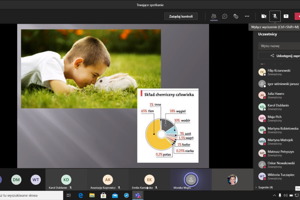This screenshot has height=200, width=300.
Task: Click the Microsoft Teams taskbar icon
Action: point(138,196)
